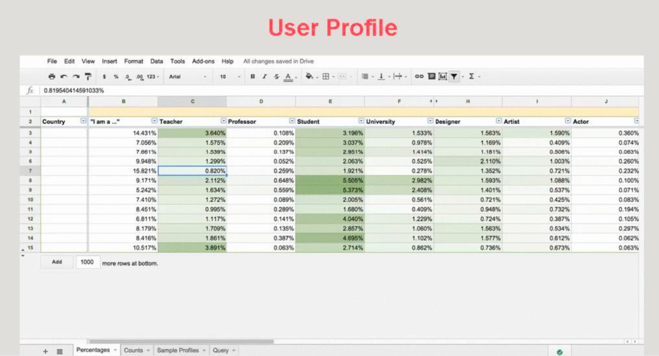Click the Print icon in toolbar
Viewport: 659px width, 356px height.
tap(52, 77)
